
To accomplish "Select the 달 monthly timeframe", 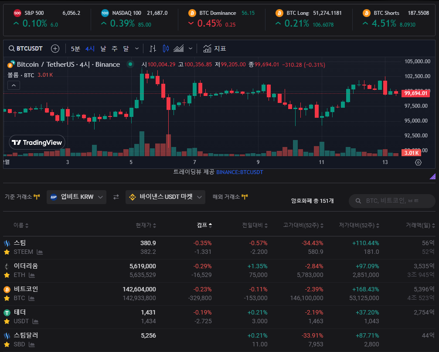I will pos(126,49).
